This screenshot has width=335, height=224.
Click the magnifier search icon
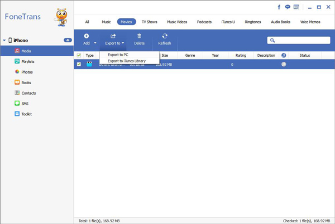click(x=272, y=40)
